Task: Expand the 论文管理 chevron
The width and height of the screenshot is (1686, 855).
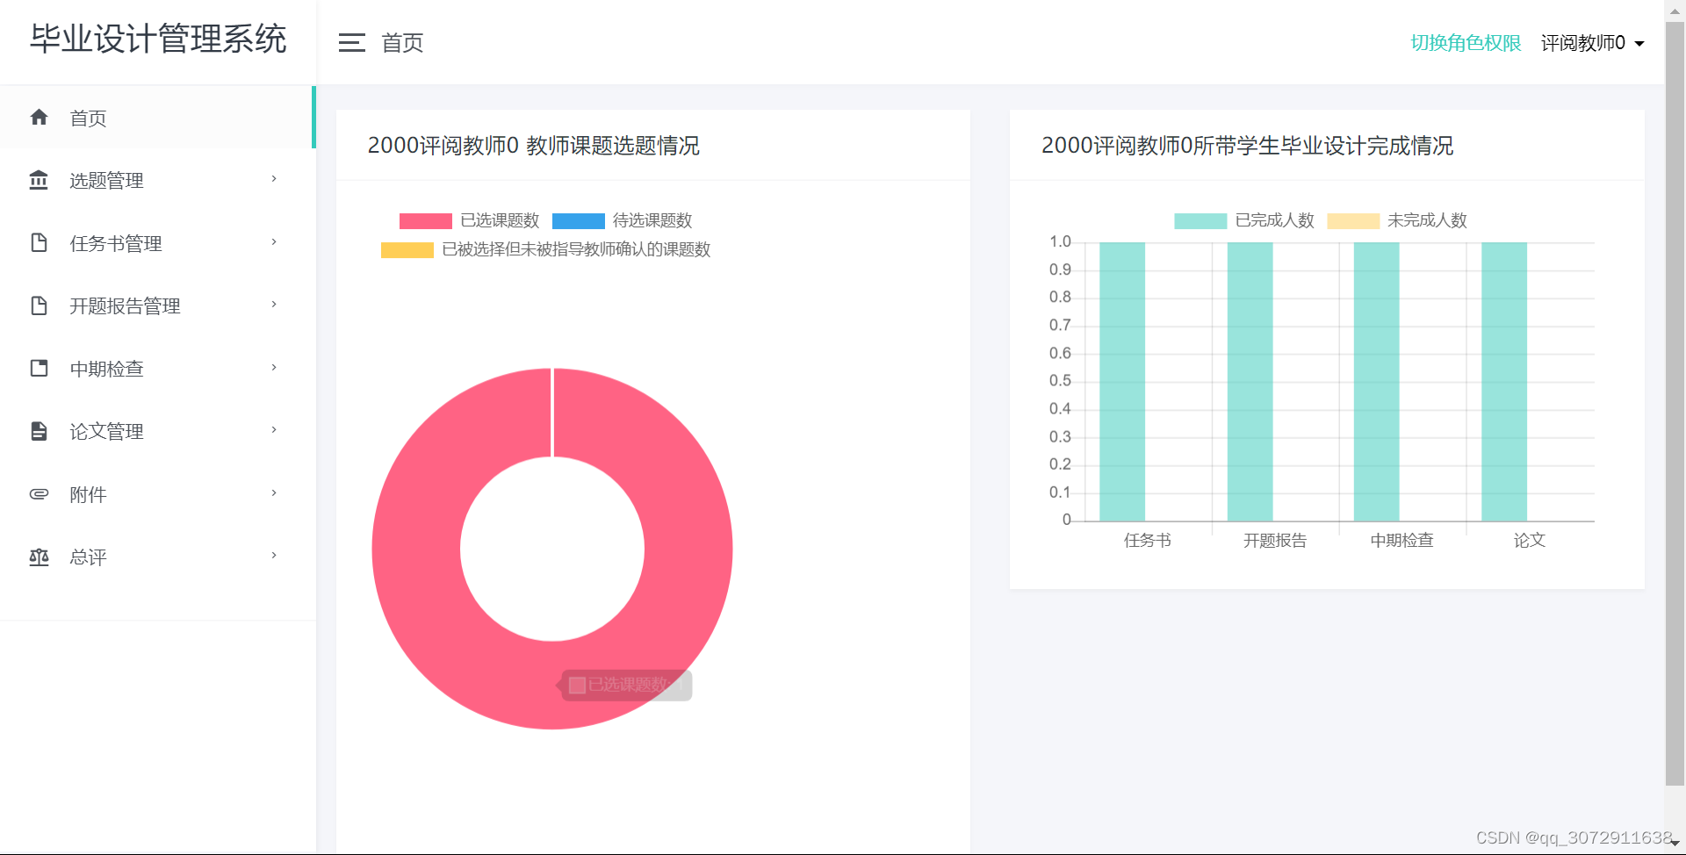Action: (274, 430)
